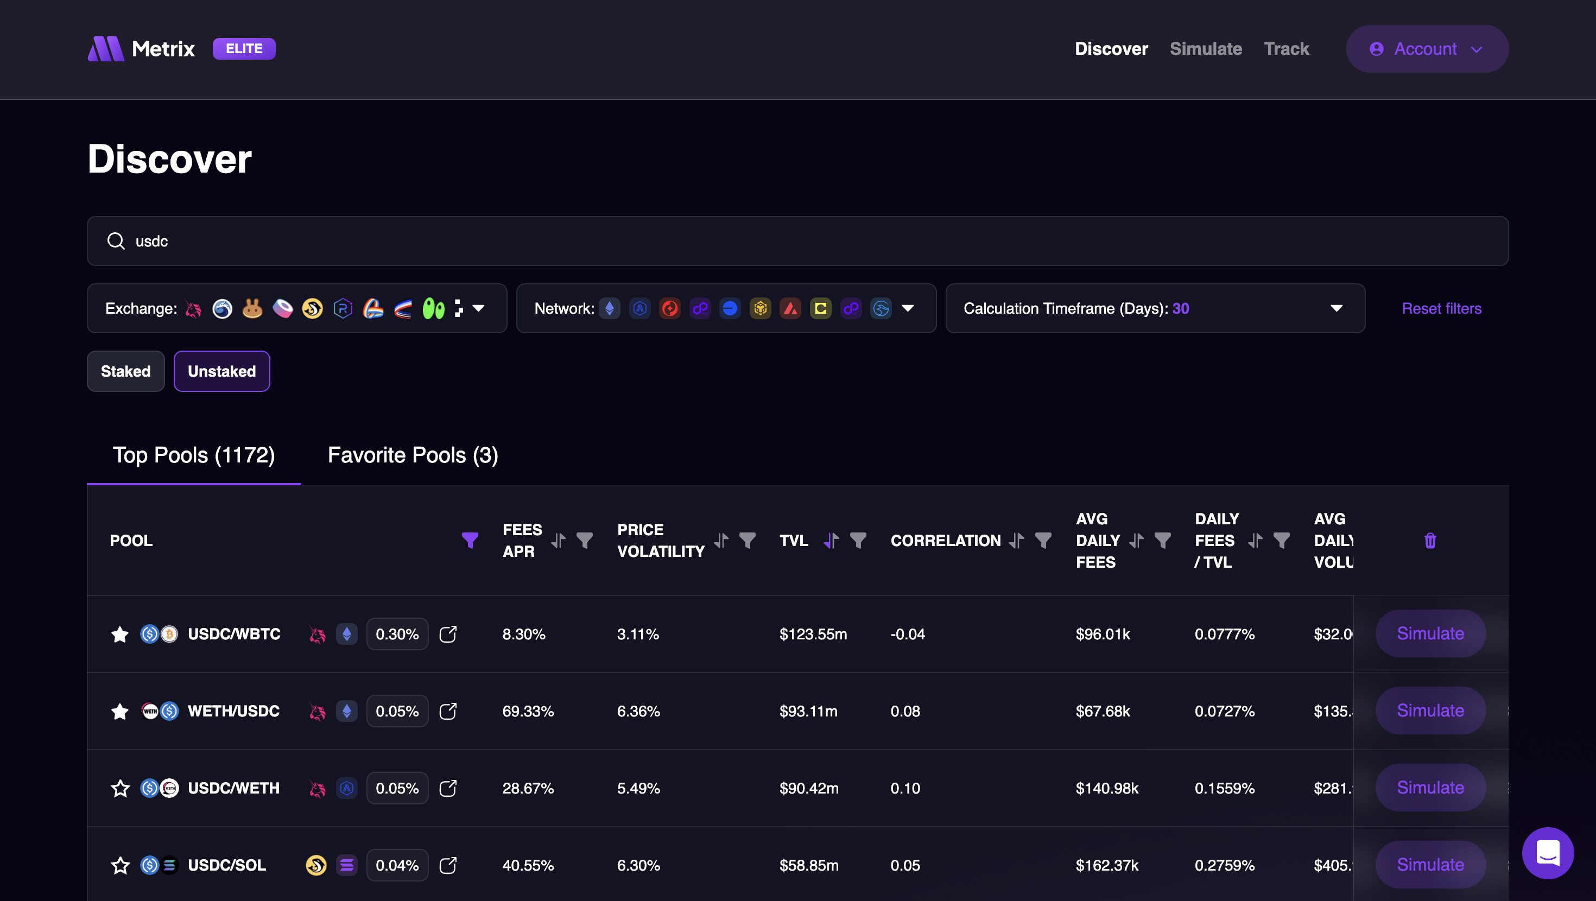Select the Uniswap exchange filter icon
The height and width of the screenshot is (901, 1596).
click(x=193, y=308)
